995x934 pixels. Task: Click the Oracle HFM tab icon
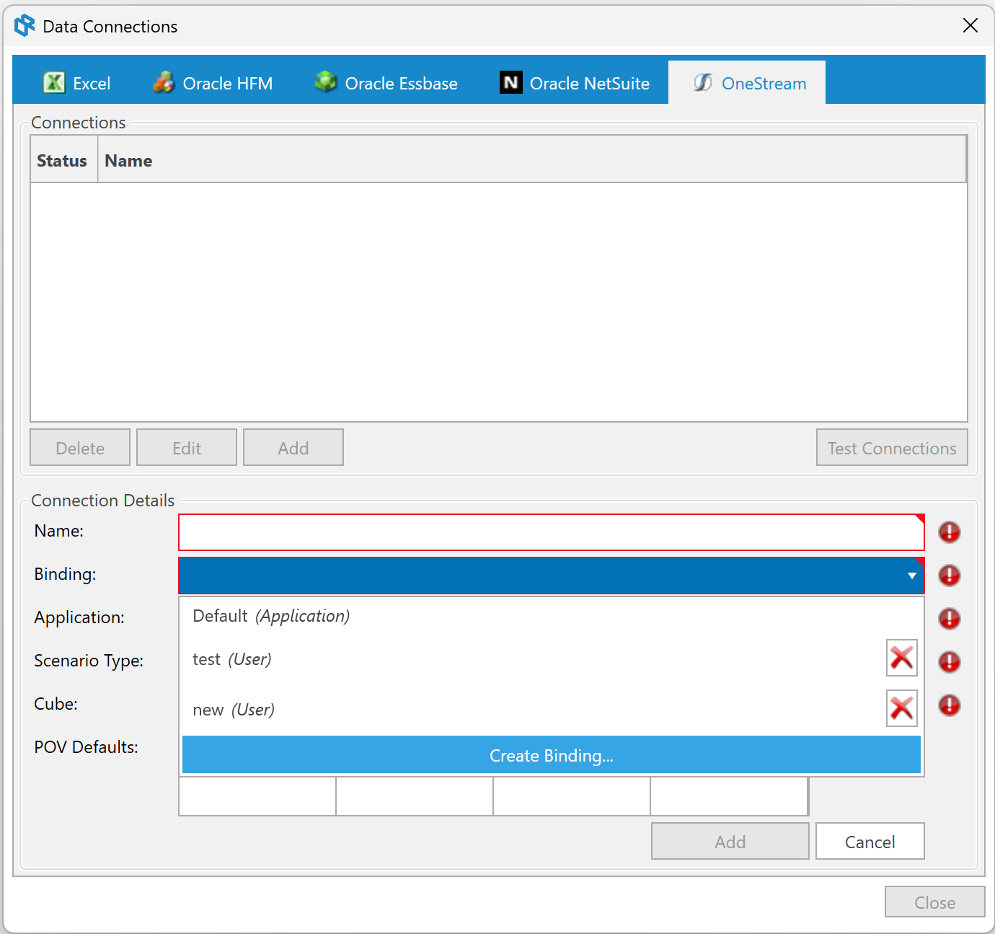pos(164,83)
